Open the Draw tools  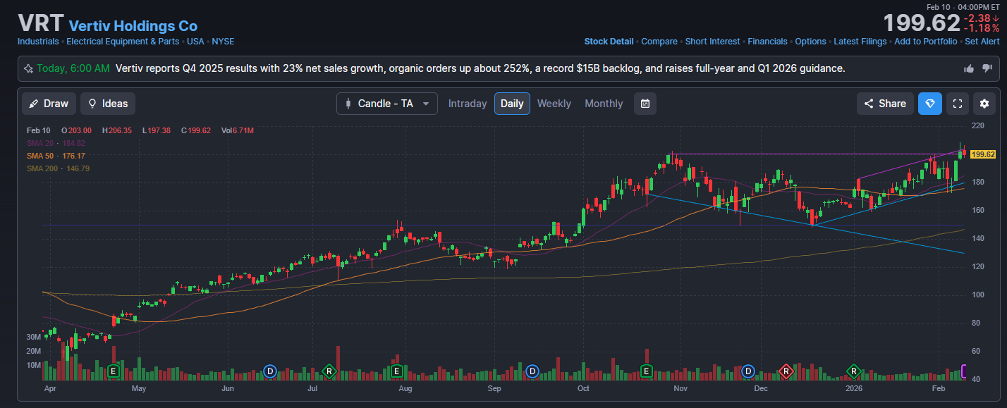[49, 104]
